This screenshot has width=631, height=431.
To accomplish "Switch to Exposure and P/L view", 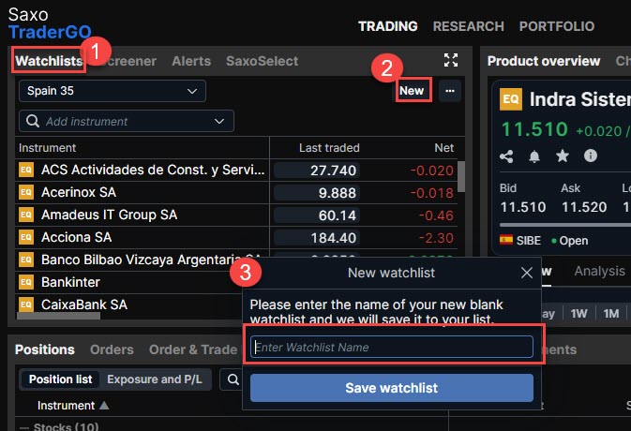I will click(x=153, y=379).
